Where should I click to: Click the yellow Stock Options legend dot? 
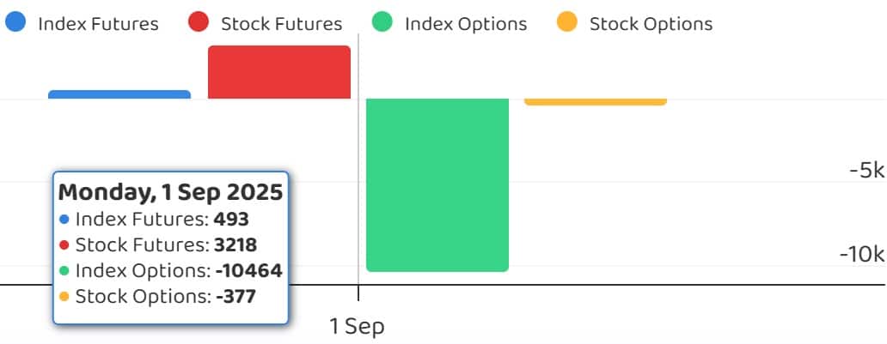point(566,21)
